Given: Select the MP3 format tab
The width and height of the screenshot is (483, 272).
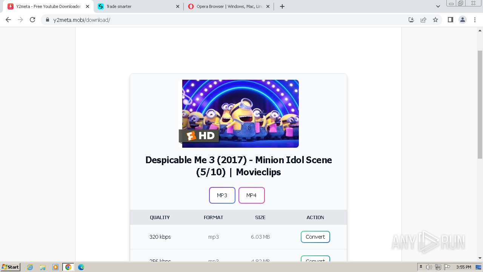Looking at the screenshot, I should click(x=222, y=195).
